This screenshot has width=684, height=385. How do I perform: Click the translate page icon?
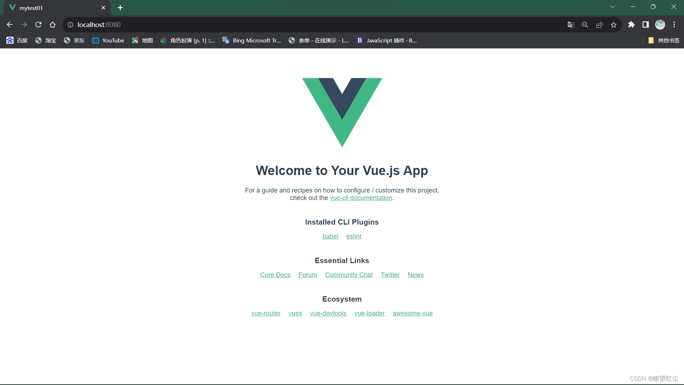pyautogui.click(x=571, y=25)
